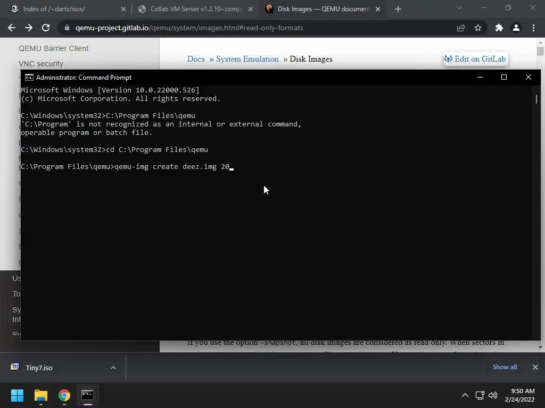Click the Windows version line in Command Prompt
Image resolution: width=545 pixels, height=408 pixels.
pyautogui.click(x=110, y=90)
